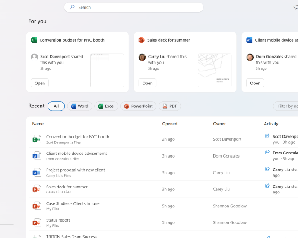The height and width of the screenshot is (238, 298).
Task: Filter recent files by PowerPoint
Action: pos(138,106)
